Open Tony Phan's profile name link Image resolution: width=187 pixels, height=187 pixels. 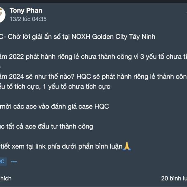pyautogui.click(x=26, y=11)
